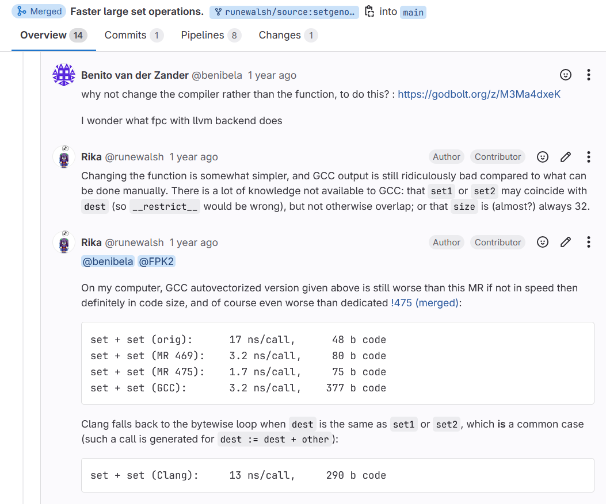Click the @FPK2 user mention
The image size is (606, 504).
(x=156, y=261)
